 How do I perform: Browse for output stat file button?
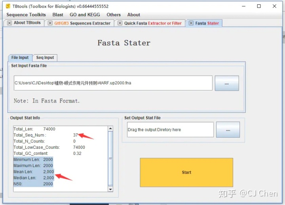tap(228, 129)
